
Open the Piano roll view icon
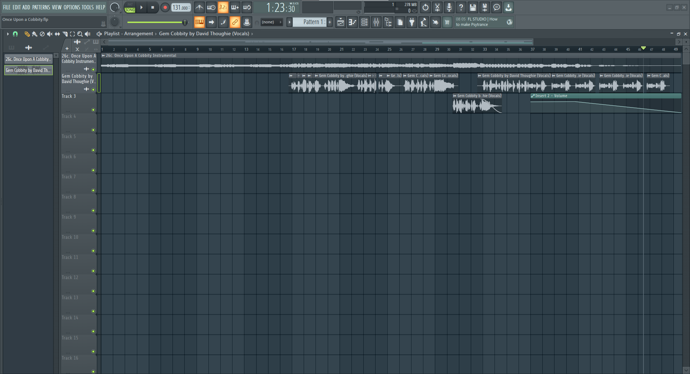click(353, 22)
